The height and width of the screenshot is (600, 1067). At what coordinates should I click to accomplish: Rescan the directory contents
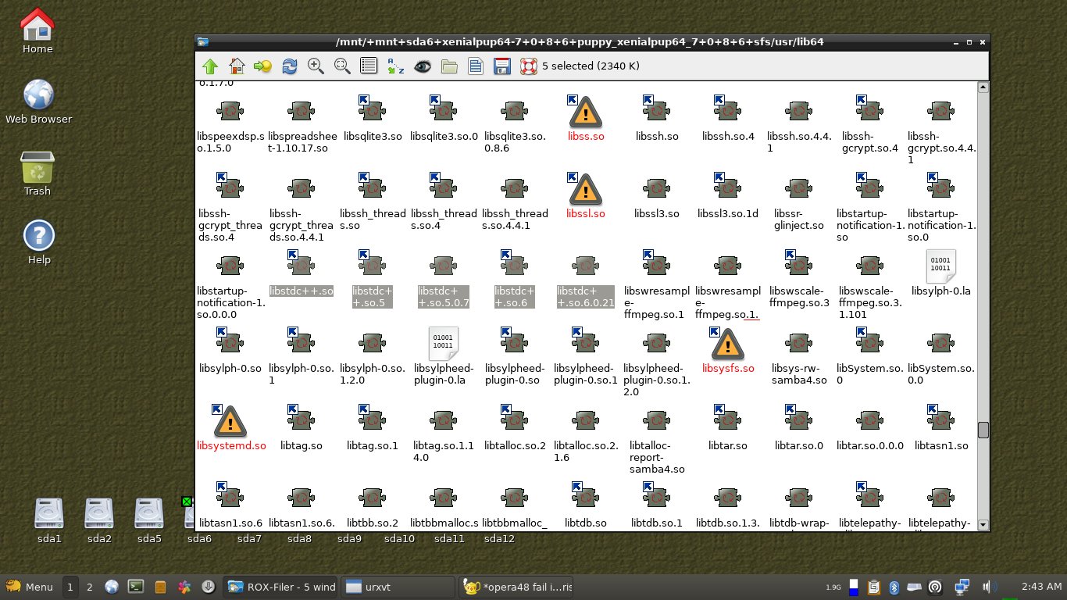(x=290, y=66)
